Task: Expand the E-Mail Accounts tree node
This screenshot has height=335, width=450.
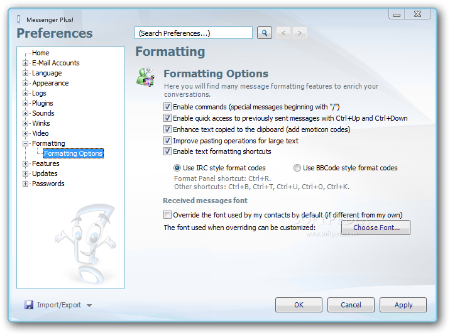Action: (26, 63)
